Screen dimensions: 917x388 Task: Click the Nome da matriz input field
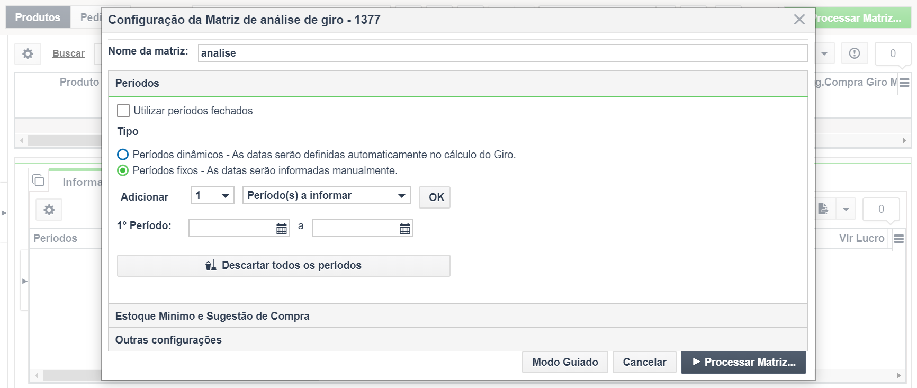coord(503,53)
